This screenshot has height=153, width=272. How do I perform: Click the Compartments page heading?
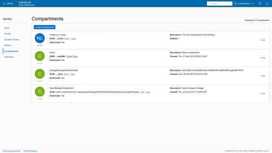[48, 19]
